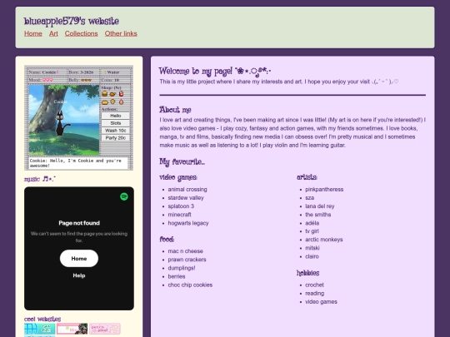Click Home in the Spotify embed
This screenshot has height=337, width=450.
[x=79, y=259]
